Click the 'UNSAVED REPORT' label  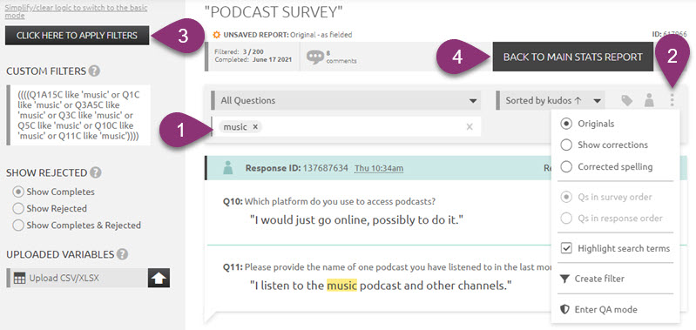(x=256, y=35)
